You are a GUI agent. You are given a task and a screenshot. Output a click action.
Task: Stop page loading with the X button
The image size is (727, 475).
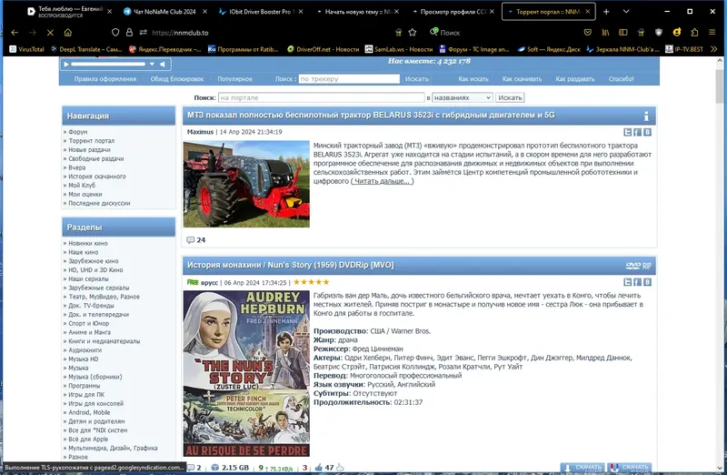[x=50, y=33]
